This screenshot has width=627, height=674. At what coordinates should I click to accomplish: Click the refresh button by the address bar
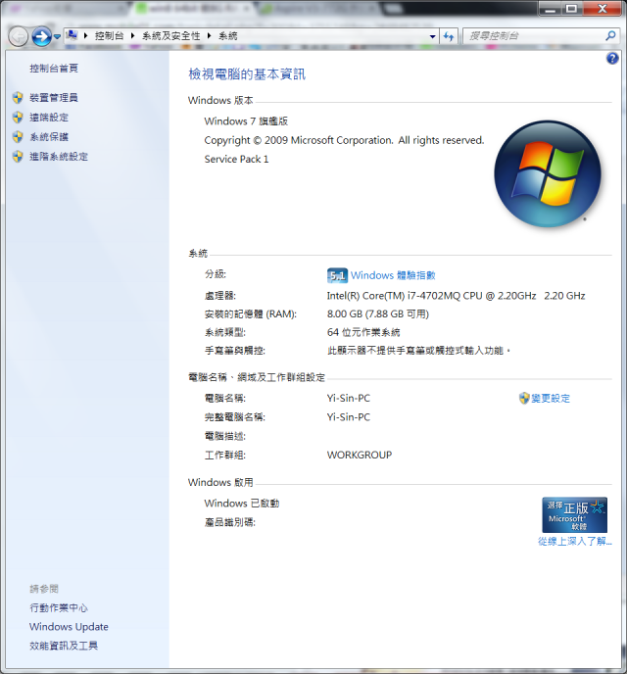449,36
